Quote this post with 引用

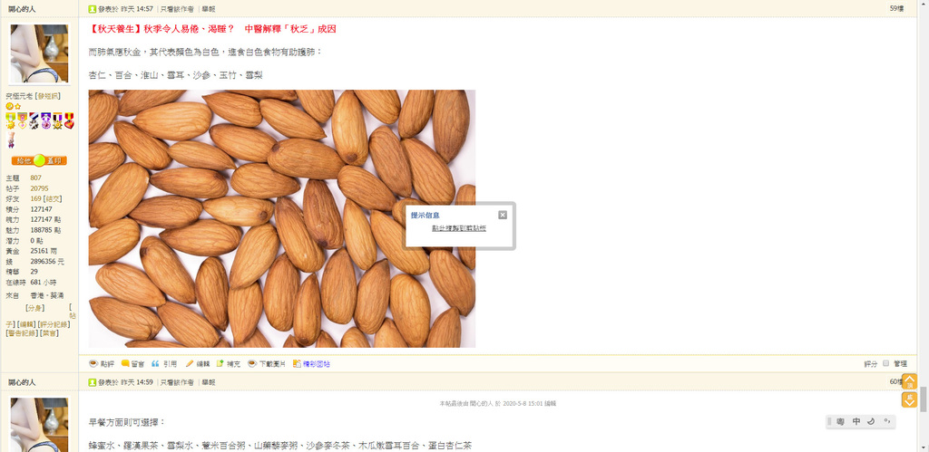[x=164, y=364]
